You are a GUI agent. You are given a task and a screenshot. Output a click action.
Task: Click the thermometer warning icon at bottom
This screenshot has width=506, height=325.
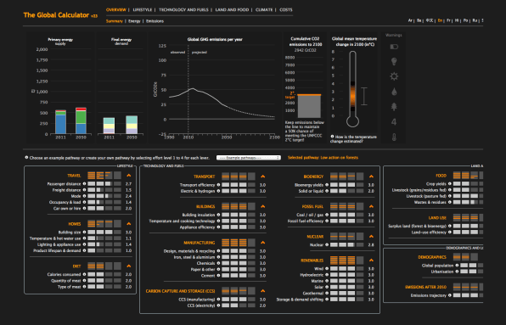[x=394, y=137]
